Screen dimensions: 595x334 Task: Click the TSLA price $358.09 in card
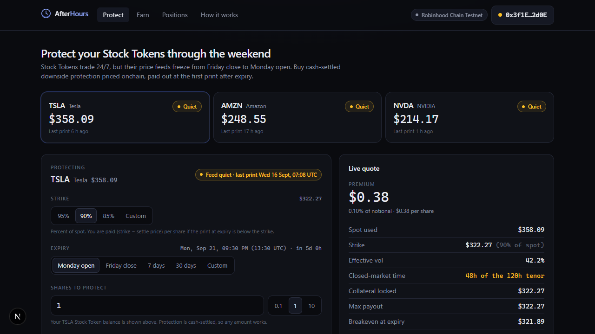click(72, 119)
